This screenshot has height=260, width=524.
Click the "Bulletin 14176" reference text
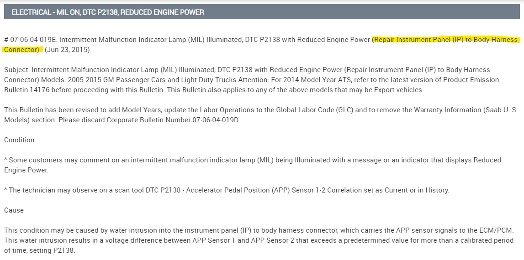pyautogui.click(x=26, y=90)
